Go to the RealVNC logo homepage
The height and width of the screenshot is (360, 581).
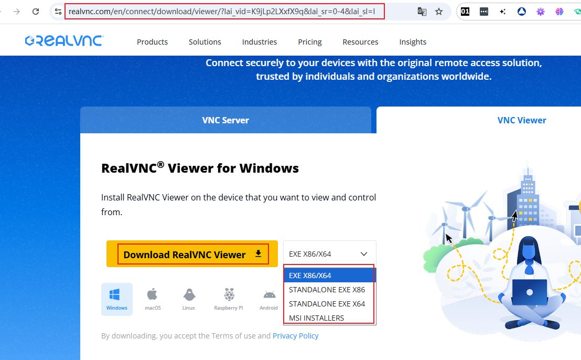point(64,41)
